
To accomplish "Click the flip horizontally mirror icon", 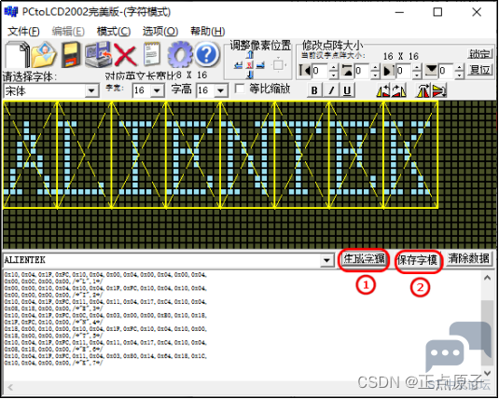I will pos(423,90).
